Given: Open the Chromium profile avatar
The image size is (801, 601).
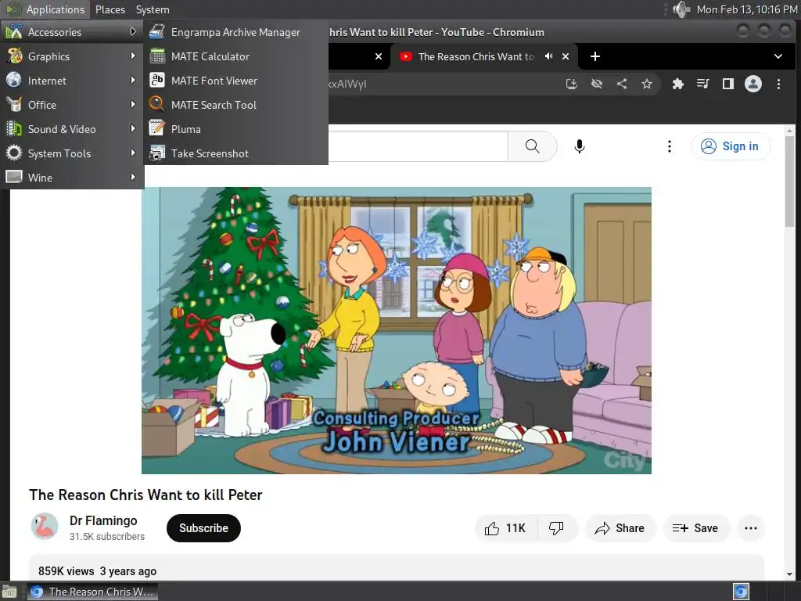Looking at the screenshot, I should [x=753, y=84].
